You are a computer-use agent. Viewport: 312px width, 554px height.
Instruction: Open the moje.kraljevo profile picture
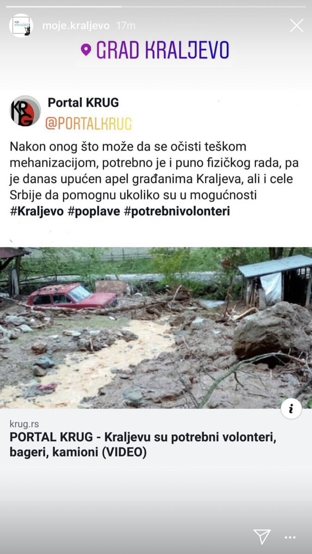tap(21, 25)
